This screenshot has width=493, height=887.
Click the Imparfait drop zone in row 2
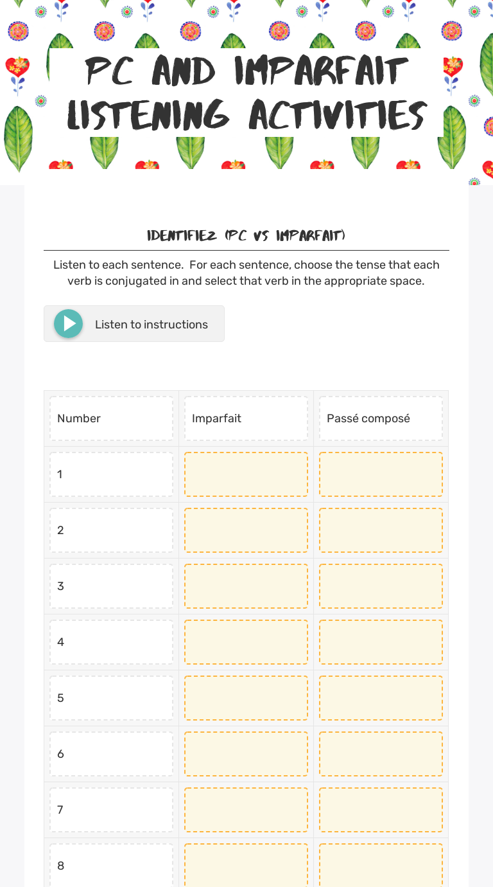coord(246,530)
